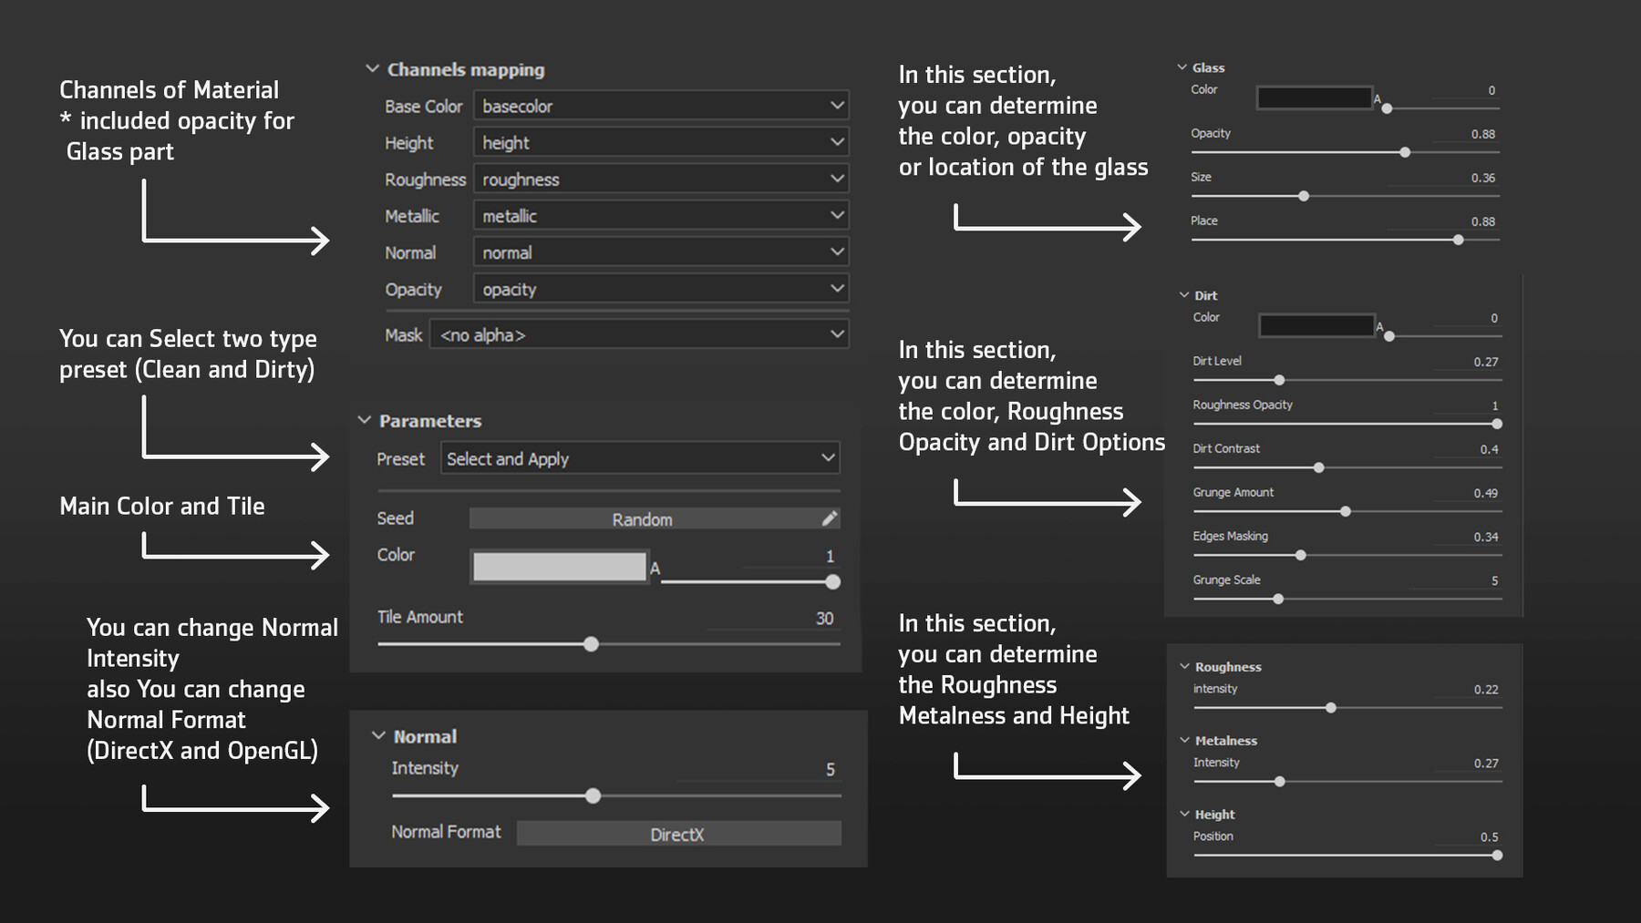
Task: Click the main Color swatch in Parameters
Action: tap(559, 567)
